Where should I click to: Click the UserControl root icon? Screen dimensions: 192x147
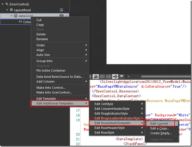(7, 4)
